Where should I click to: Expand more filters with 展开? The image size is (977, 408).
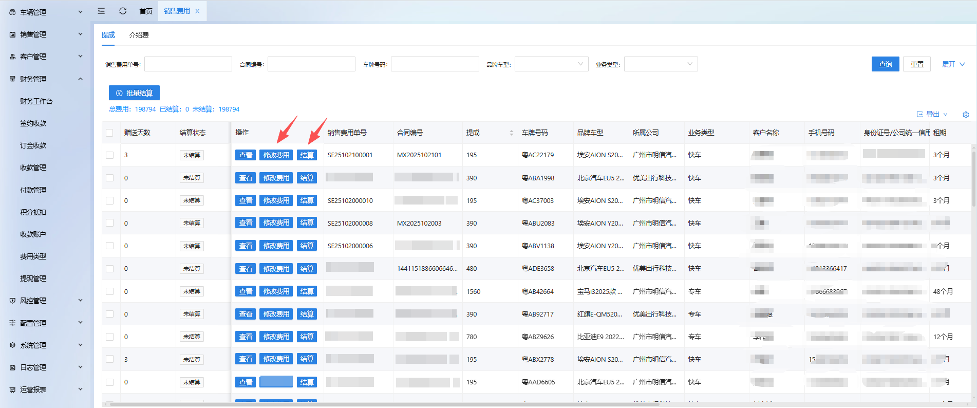(x=953, y=64)
